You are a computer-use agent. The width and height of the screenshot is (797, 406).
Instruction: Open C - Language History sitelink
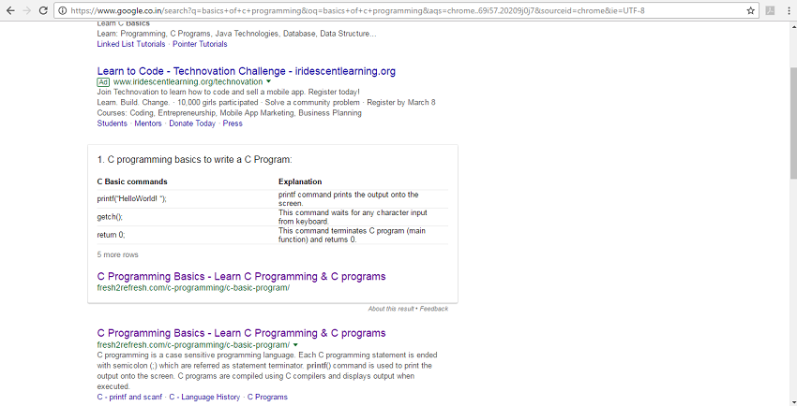click(204, 397)
